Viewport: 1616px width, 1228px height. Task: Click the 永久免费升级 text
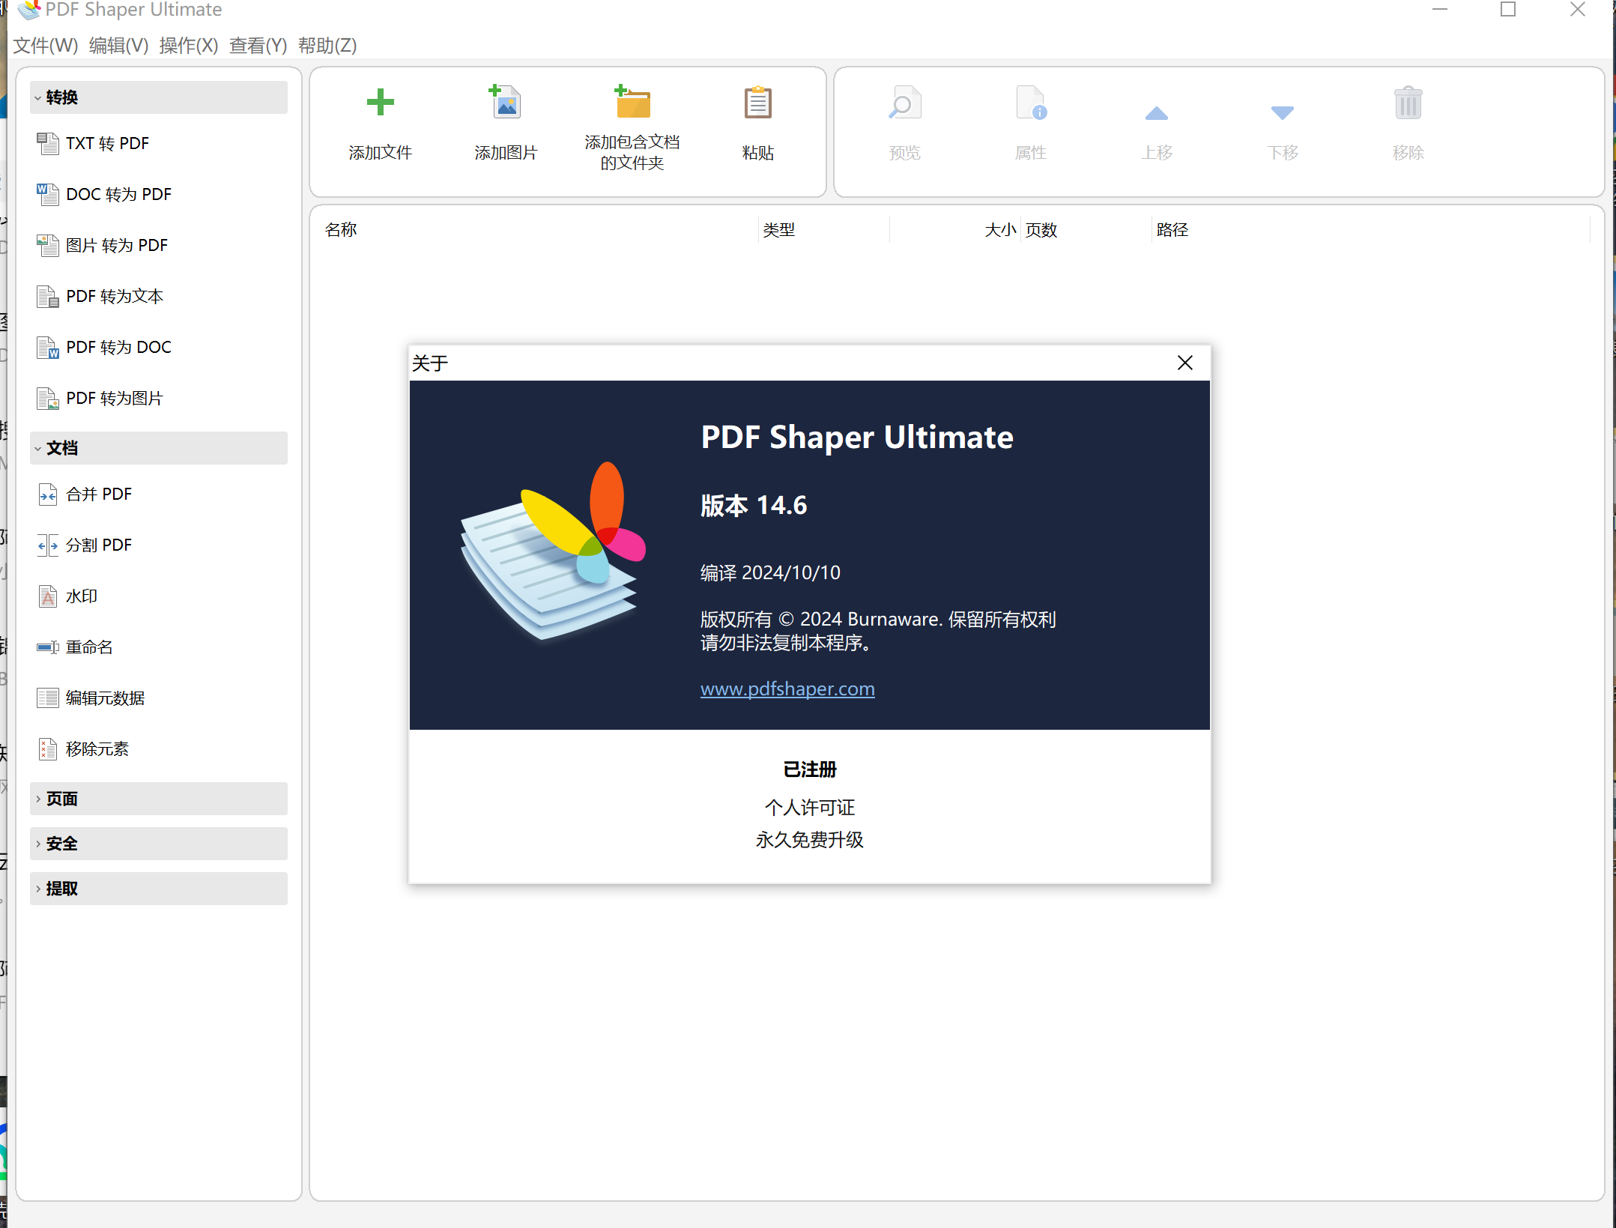pos(809,840)
